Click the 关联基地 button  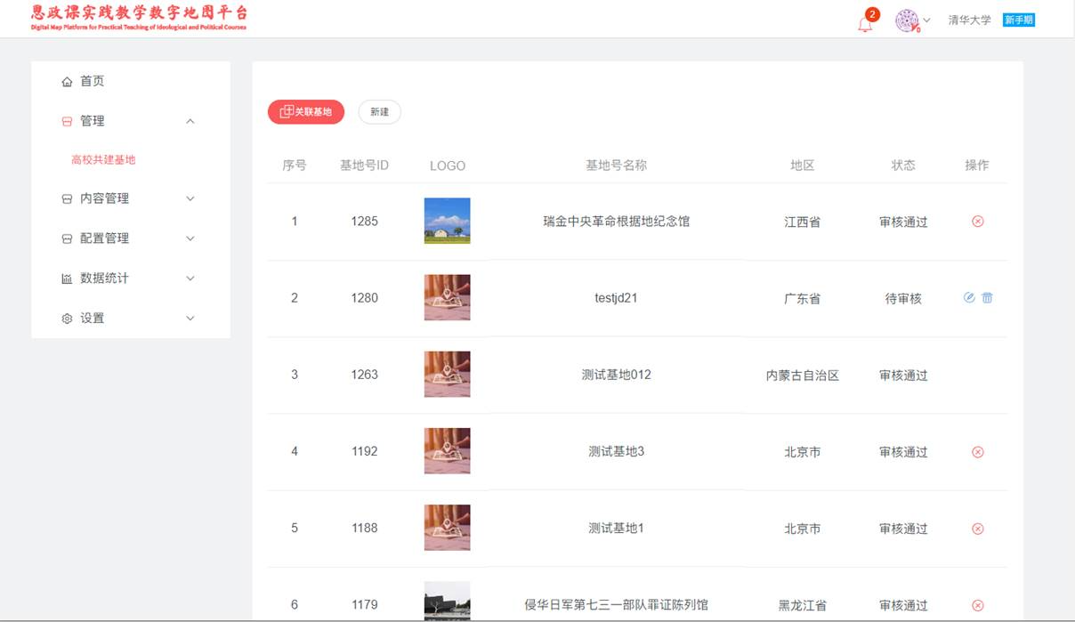coord(305,112)
